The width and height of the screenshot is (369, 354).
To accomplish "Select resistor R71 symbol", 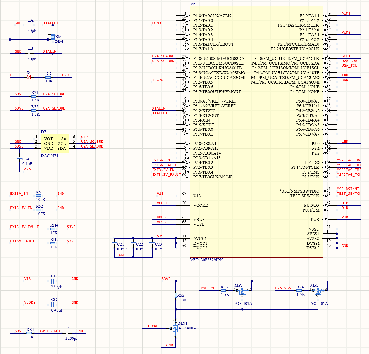I will (34, 96).
